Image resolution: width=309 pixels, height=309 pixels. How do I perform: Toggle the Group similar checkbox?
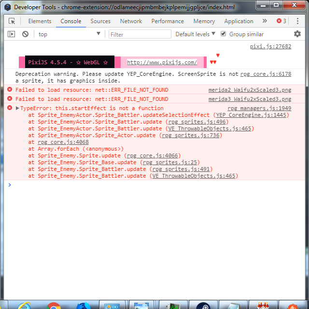[223, 34]
